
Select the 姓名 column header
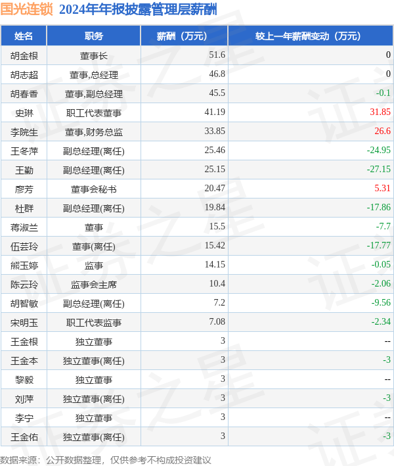(x=24, y=36)
